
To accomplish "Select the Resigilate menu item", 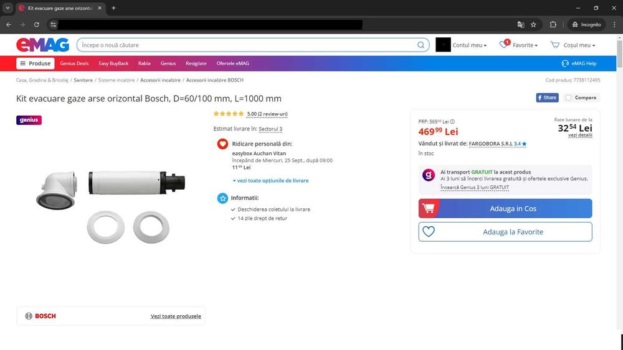I will [x=196, y=63].
